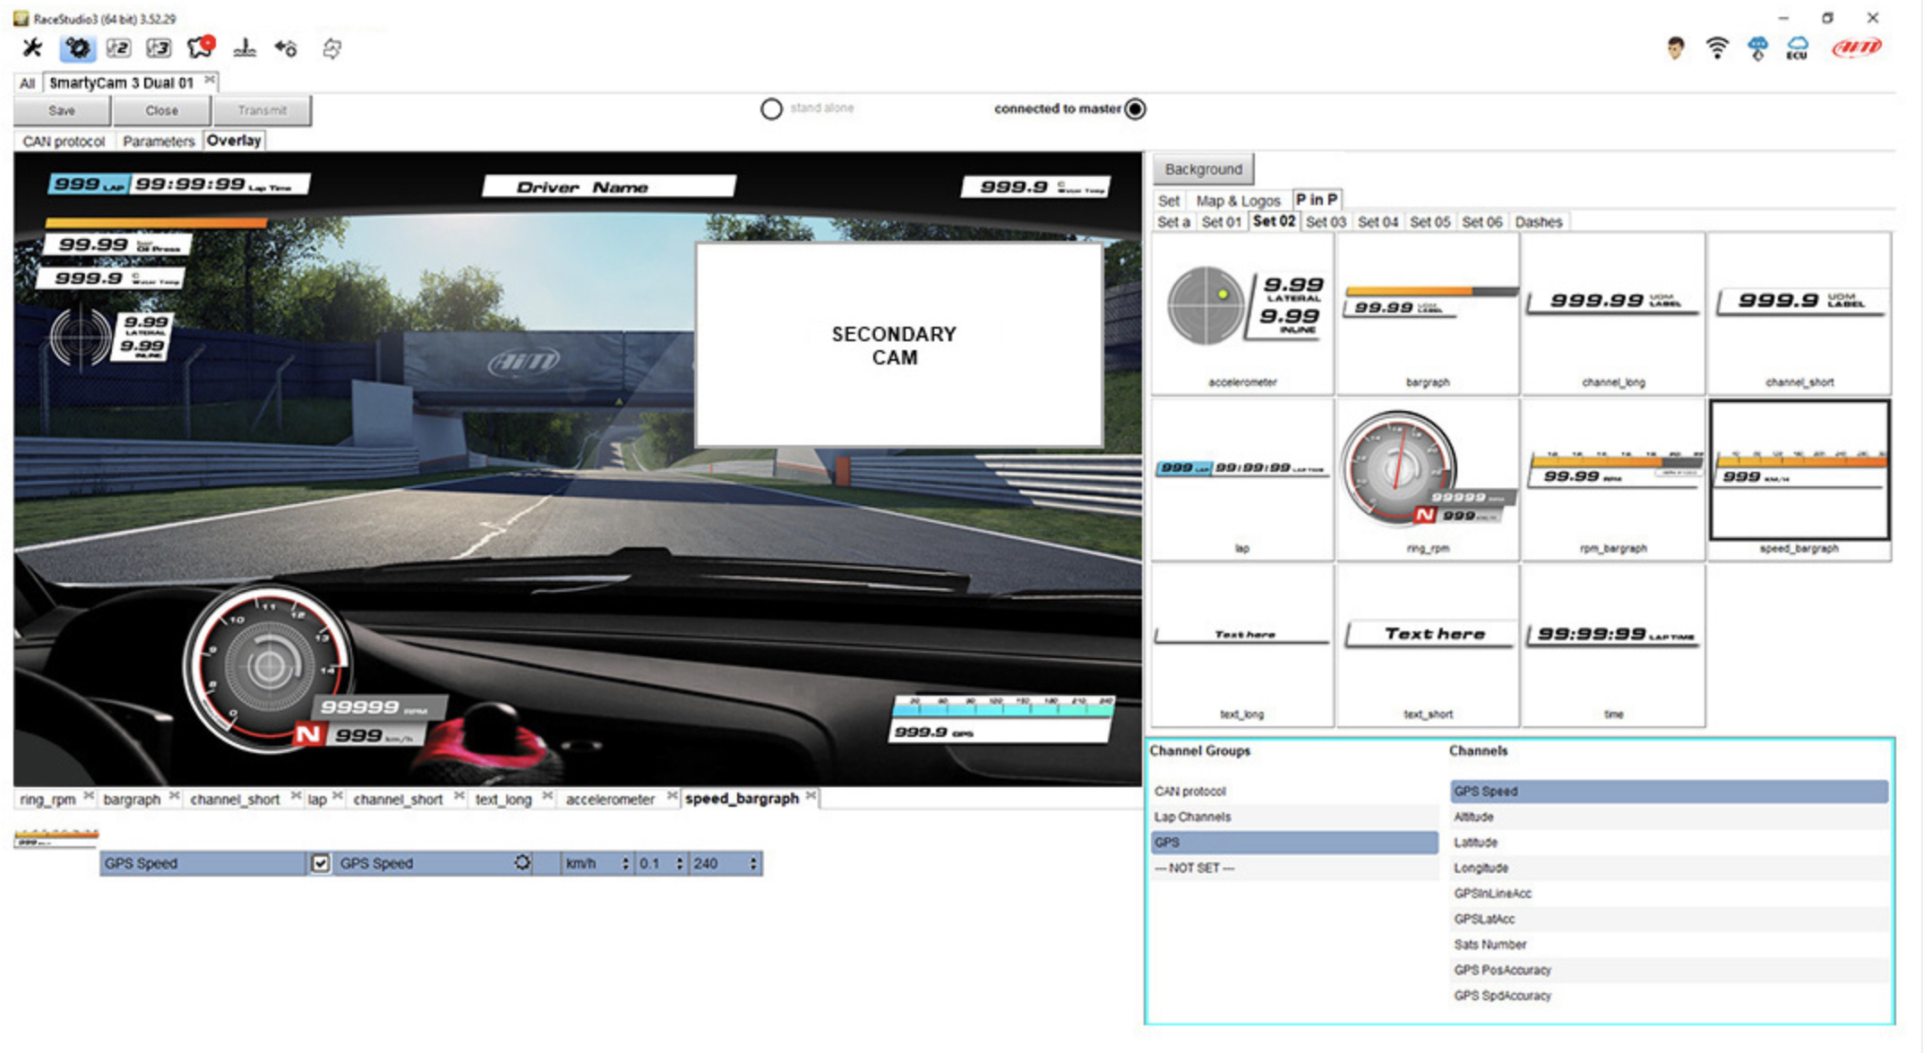
Task: Select the configurations gear icon in the toolbar
Action: coord(76,48)
